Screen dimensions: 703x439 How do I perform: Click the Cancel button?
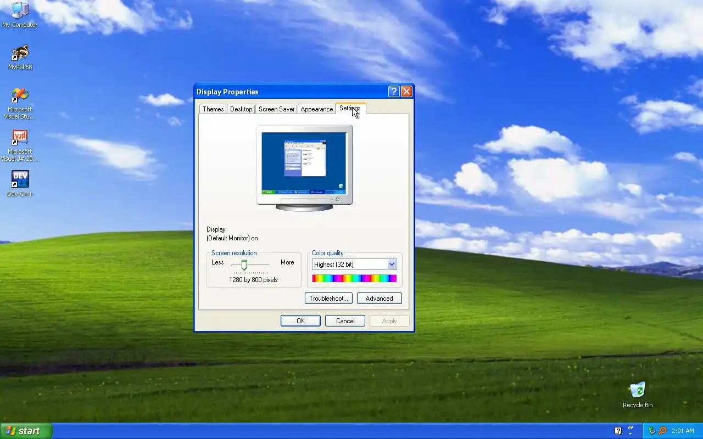tap(345, 321)
